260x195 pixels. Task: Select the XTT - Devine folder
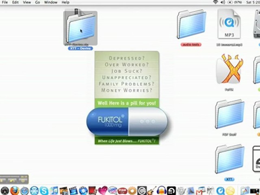tap(80, 28)
